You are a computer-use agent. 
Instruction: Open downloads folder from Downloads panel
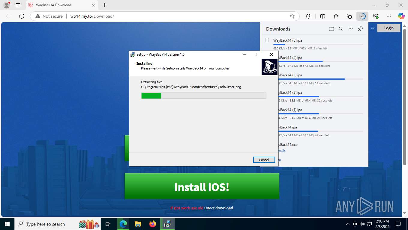click(x=331, y=29)
